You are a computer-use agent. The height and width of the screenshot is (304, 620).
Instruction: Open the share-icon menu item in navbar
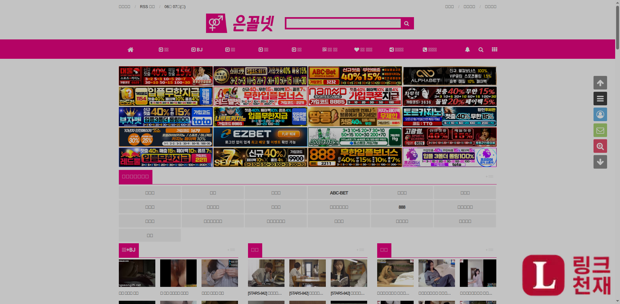(396, 49)
